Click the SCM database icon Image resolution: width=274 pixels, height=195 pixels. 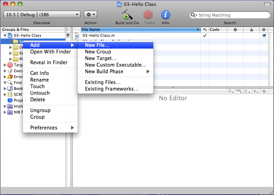click(x=10, y=94)
